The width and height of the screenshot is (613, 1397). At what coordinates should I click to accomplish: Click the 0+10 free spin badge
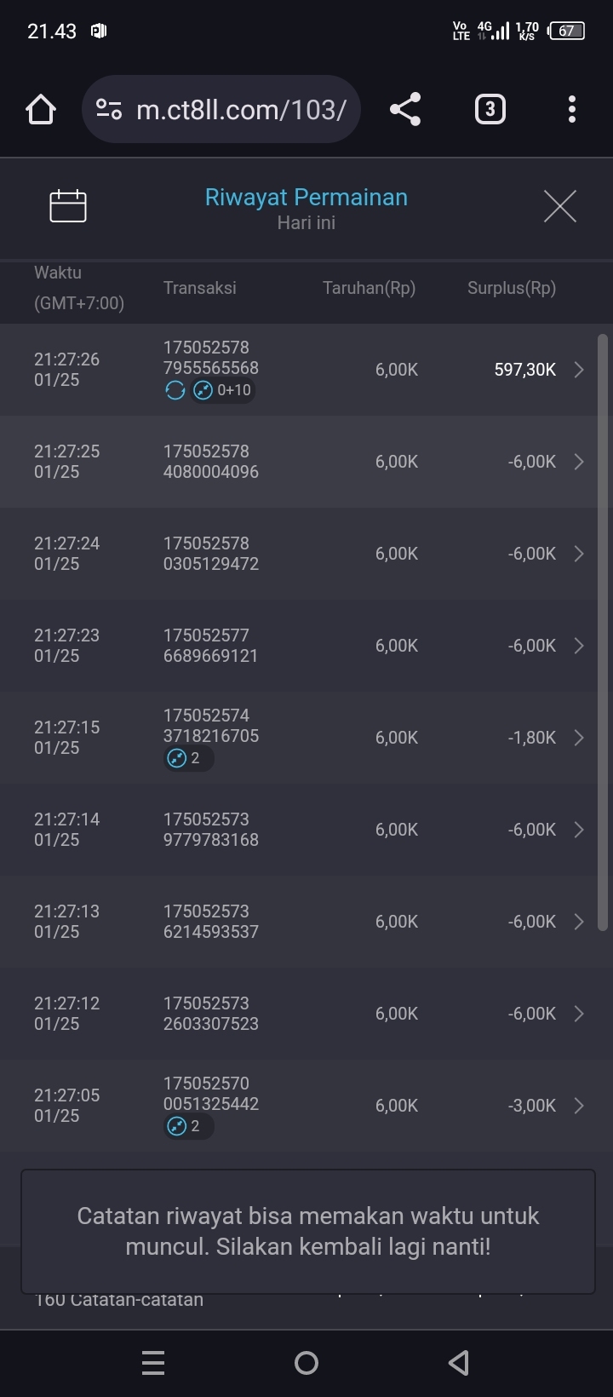pyautogui.click(x=224, y=390)
